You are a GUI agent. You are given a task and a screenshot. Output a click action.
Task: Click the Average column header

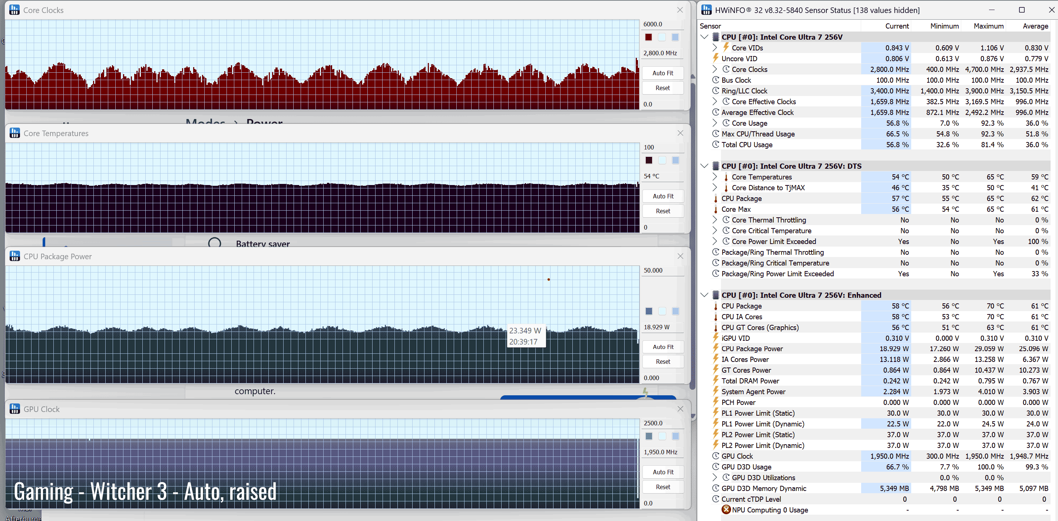click(x=1035, y=26)
